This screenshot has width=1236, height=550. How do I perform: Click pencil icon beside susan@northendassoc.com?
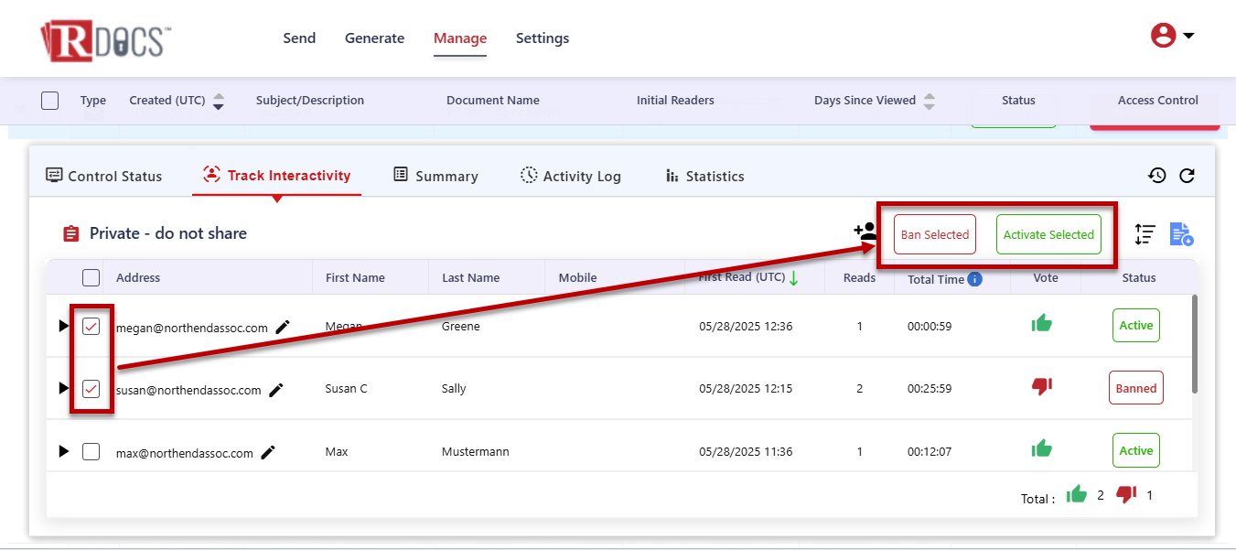click(x=276, y=390)
